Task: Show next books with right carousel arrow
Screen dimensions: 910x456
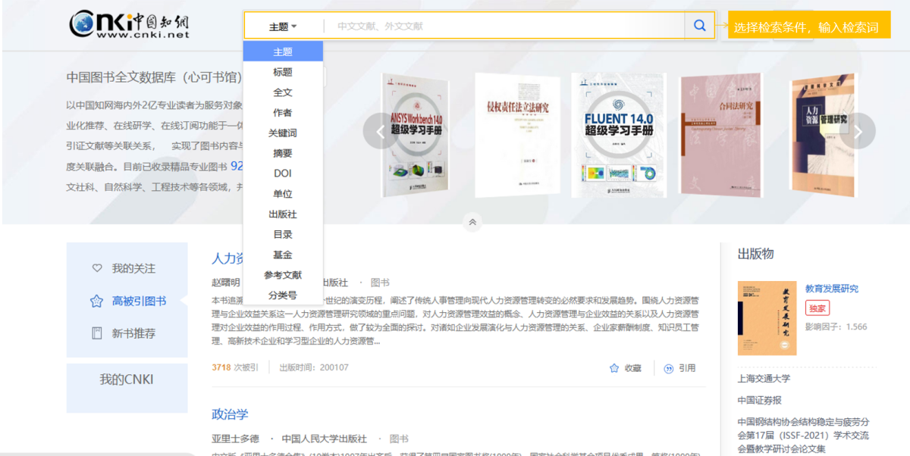Action: (x=858, y=132)
